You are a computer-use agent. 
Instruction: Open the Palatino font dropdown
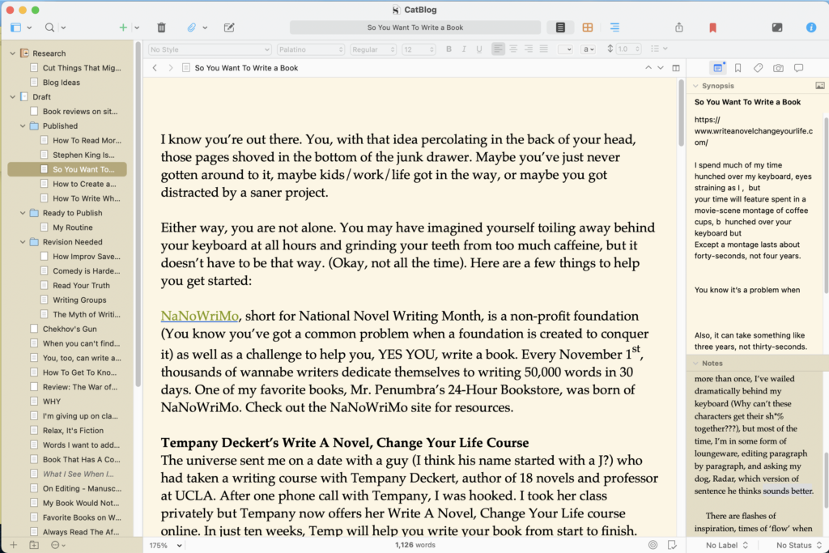point(311,49)
